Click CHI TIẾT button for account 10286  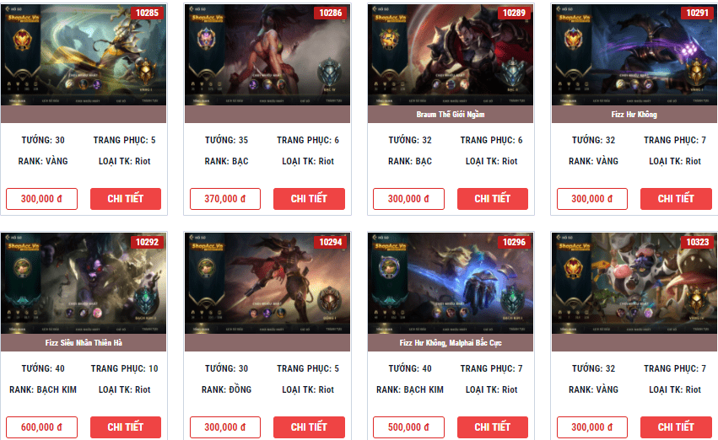coord(309,198)
